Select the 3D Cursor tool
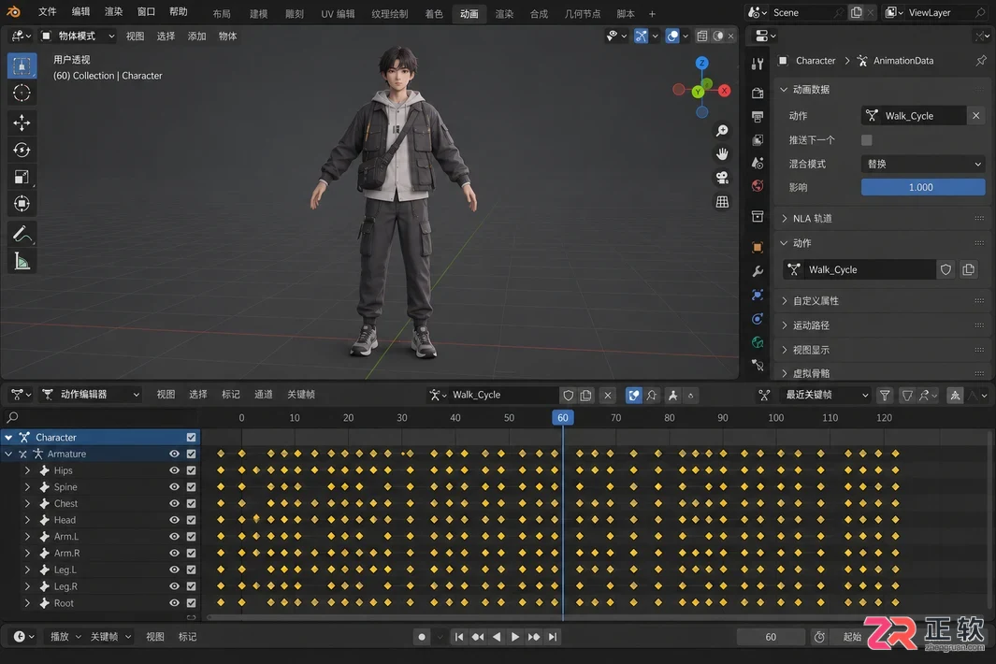Image resolution: width=996 pixels, height=664 pixels. 22,93
